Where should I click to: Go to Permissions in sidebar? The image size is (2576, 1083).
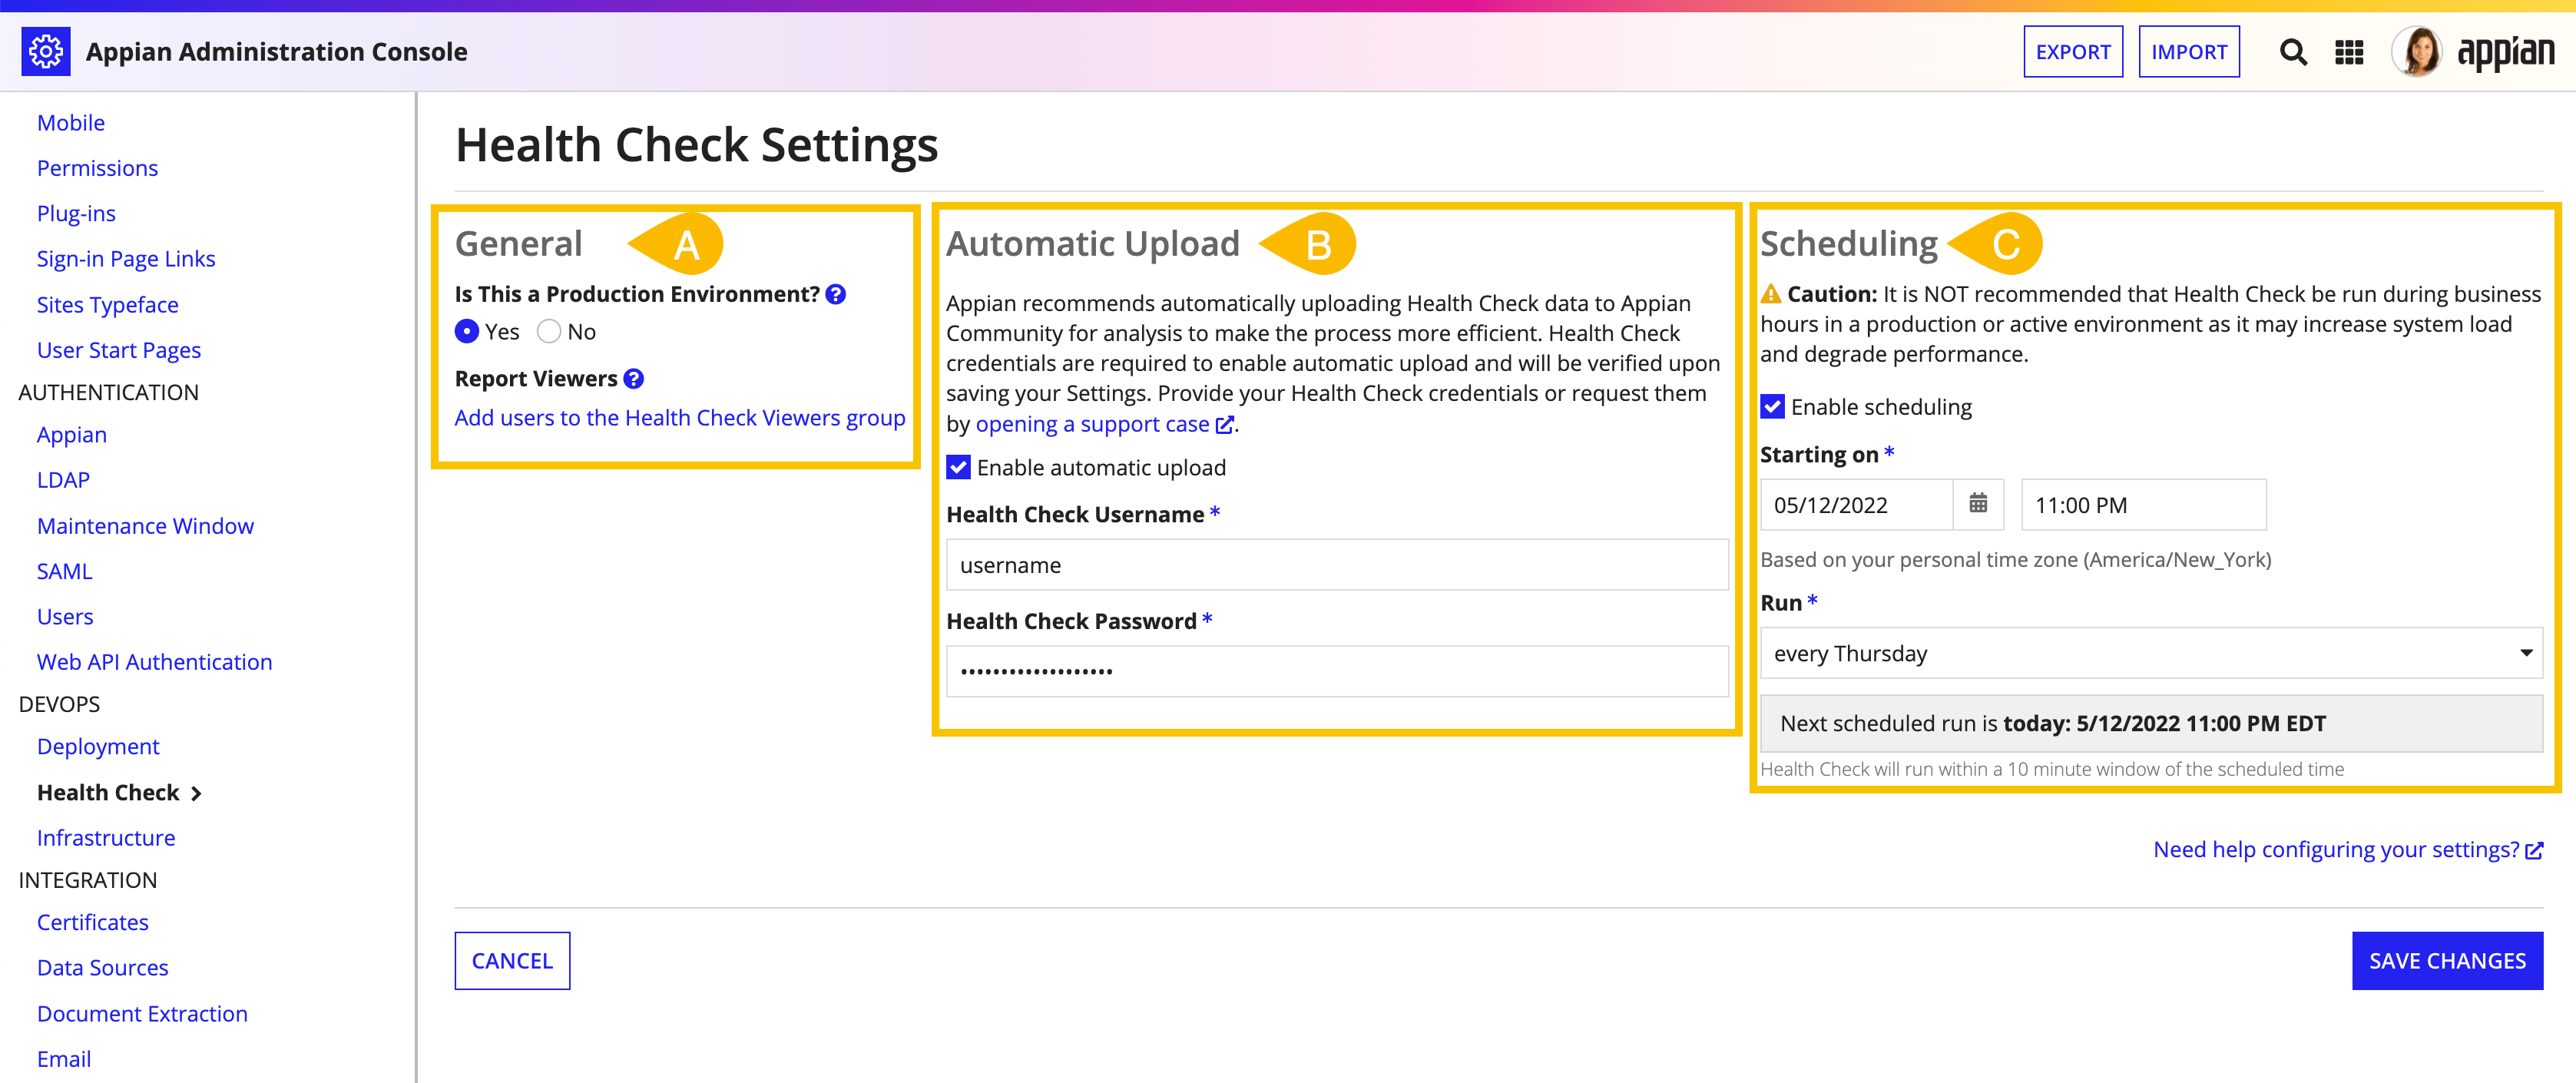(97, 168)
